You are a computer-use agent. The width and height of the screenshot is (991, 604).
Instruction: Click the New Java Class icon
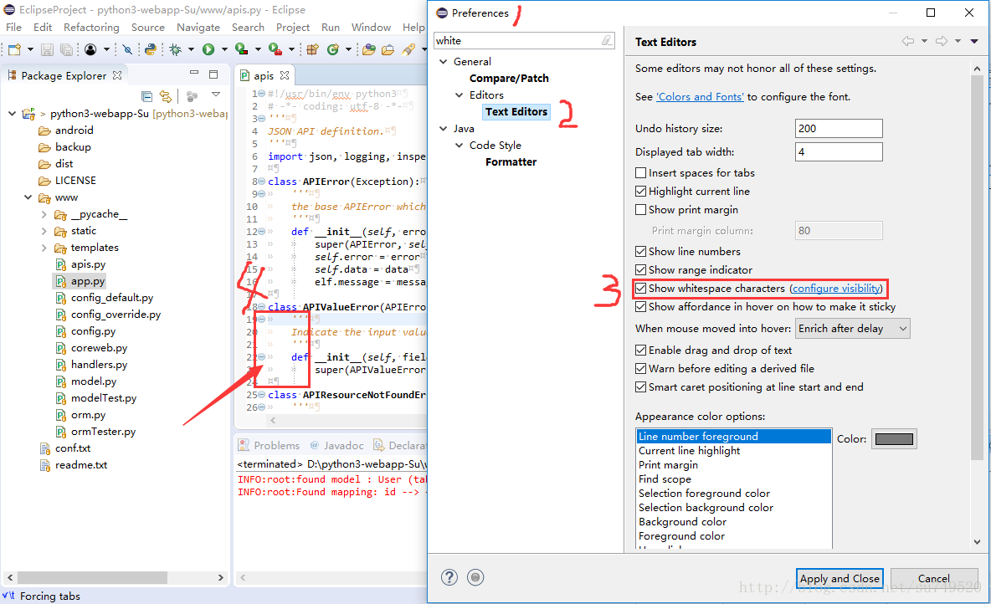tap(332, 49)
